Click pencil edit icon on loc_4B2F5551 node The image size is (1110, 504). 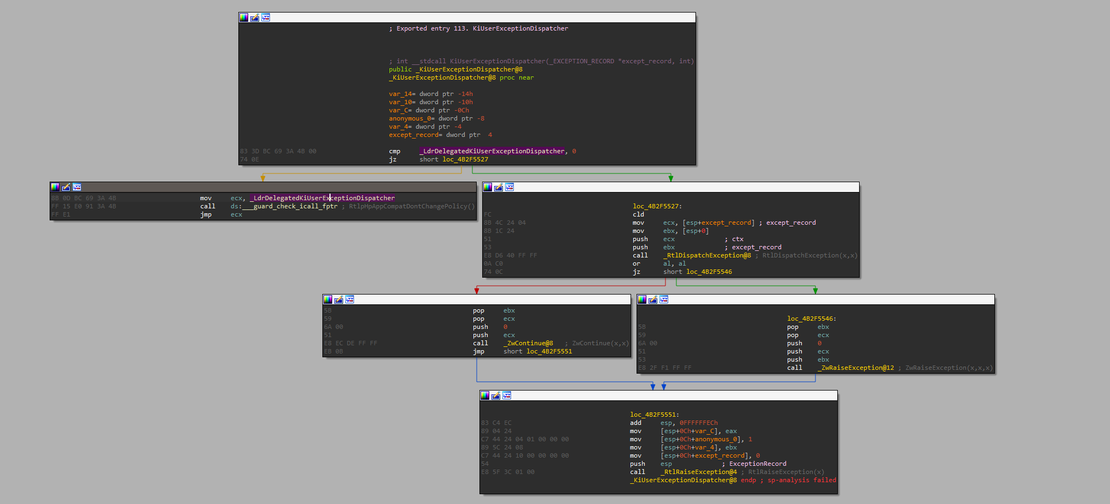496,395
